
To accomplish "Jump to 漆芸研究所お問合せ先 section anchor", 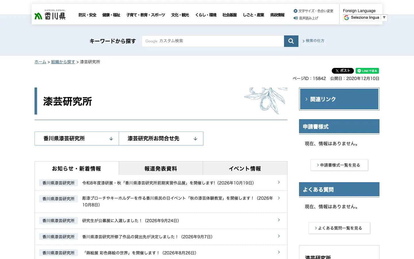I will coord(161,138).
